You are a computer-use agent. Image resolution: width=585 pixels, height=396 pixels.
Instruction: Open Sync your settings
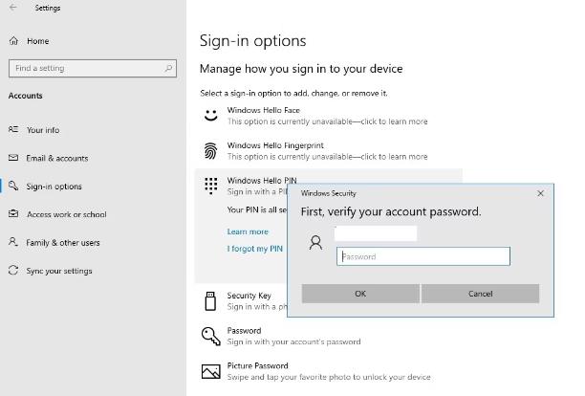pyautogui.click(x=59, y=271)
